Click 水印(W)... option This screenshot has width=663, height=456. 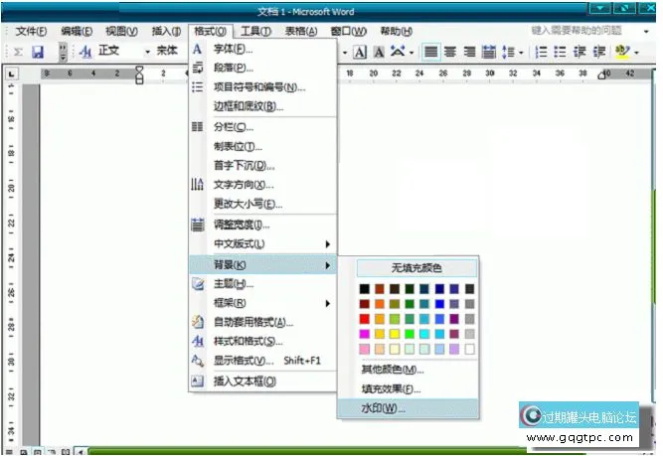coord(408,408)
